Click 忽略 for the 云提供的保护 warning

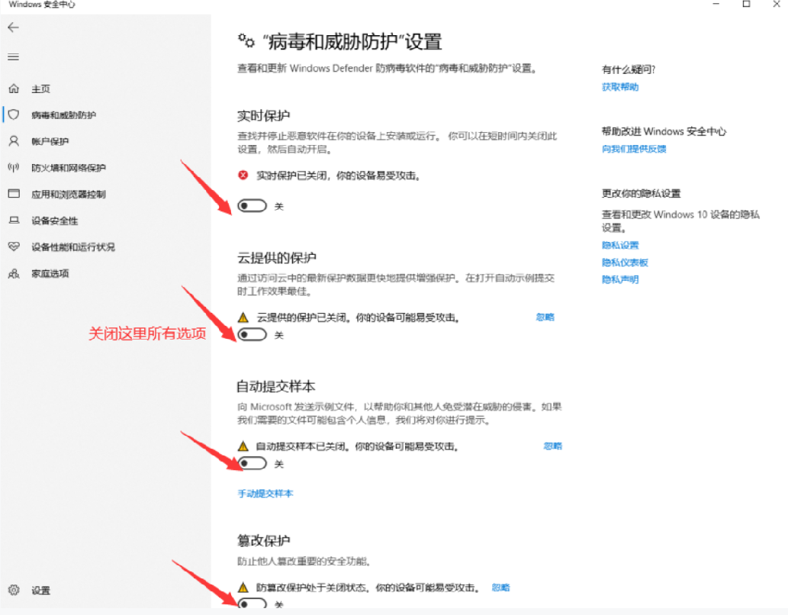pos(545,317)
